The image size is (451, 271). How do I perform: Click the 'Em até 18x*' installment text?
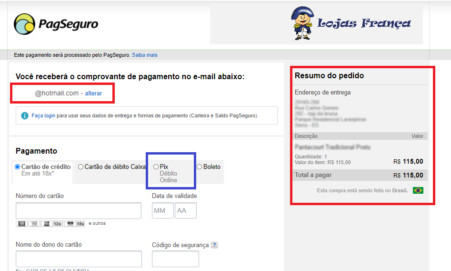point(38,174)
